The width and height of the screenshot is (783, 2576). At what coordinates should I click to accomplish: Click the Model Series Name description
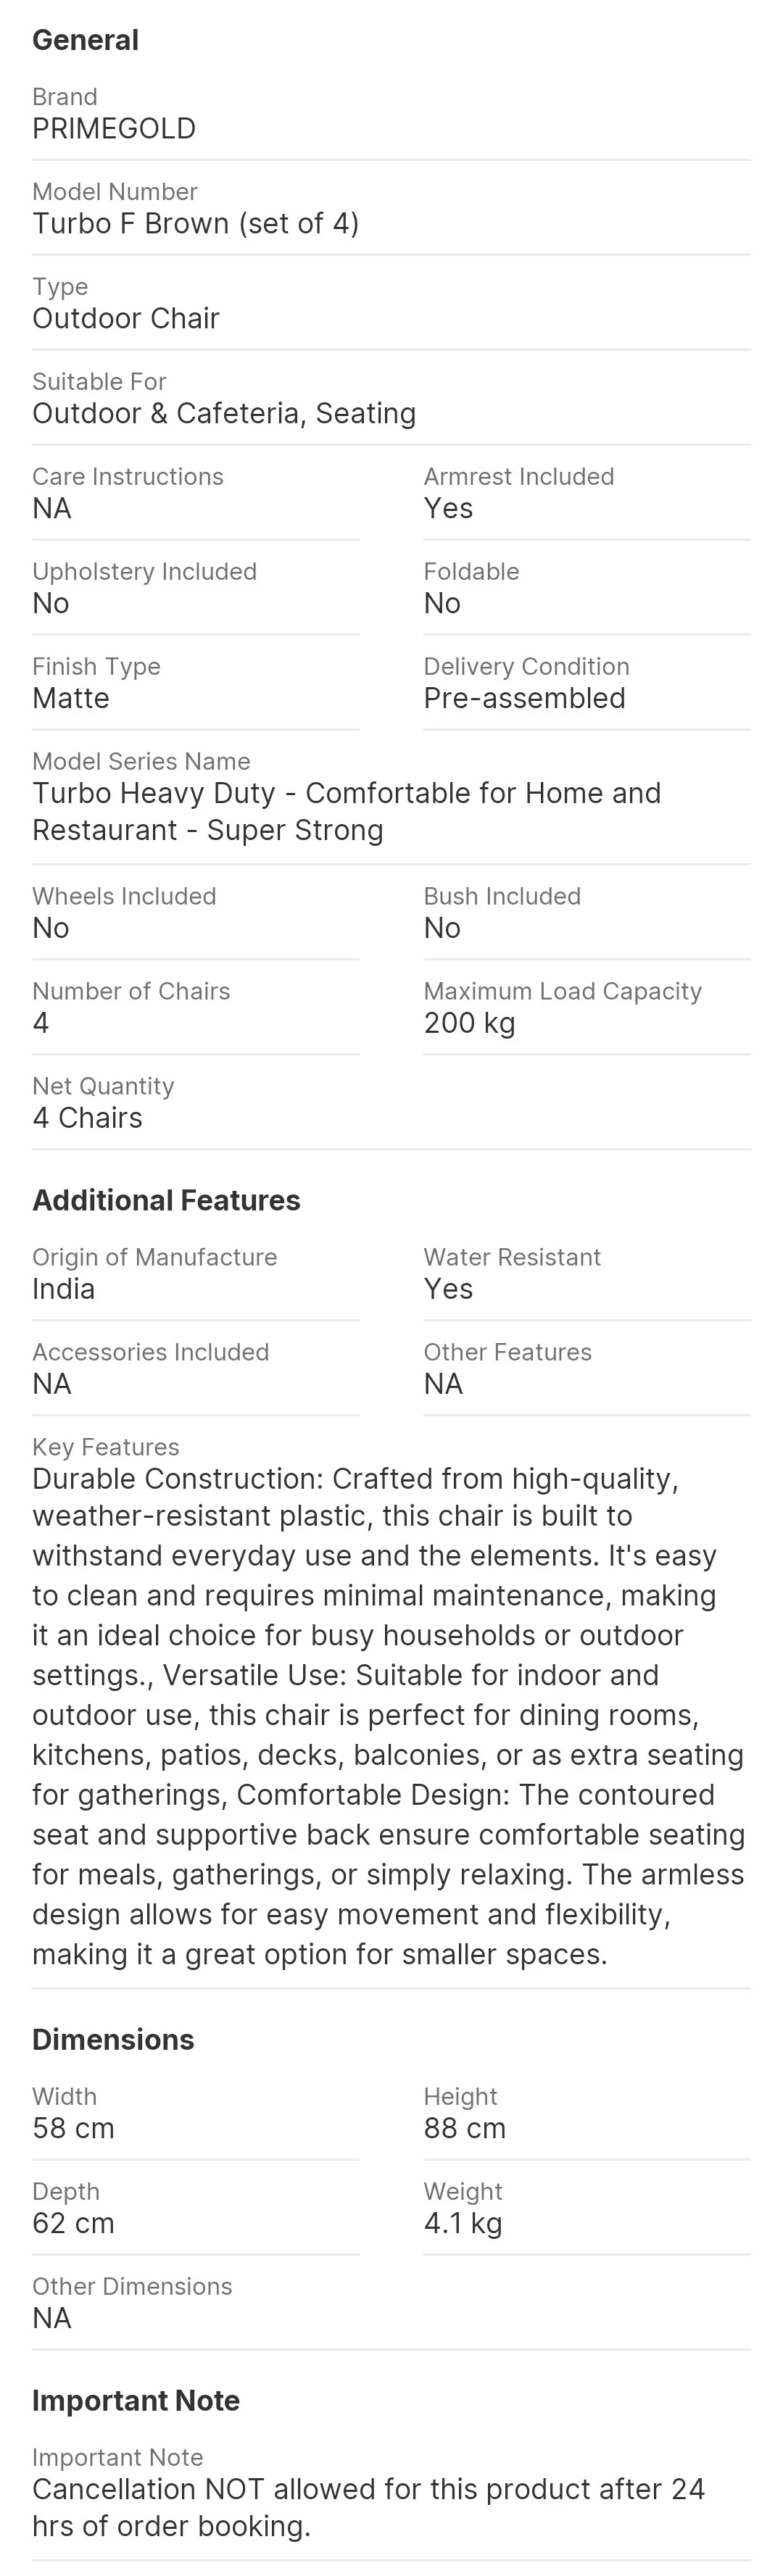point(345,811)
